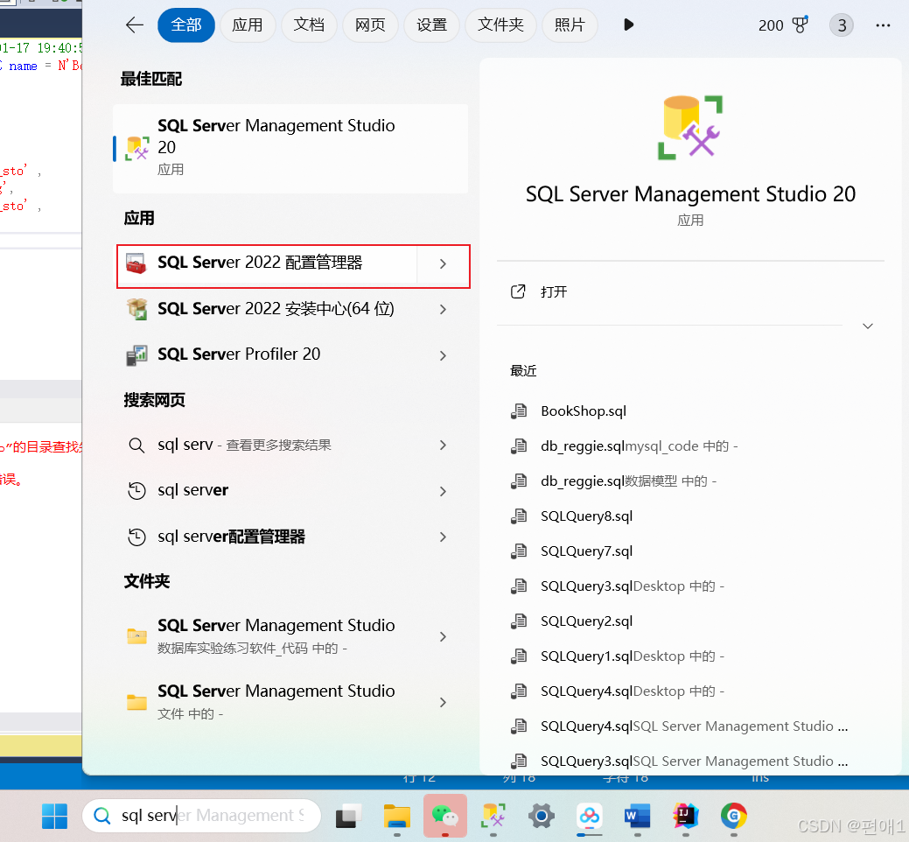Open SQL Server 2022 安装中心(64 位) result
This screenshot has width=909, height=842.
tap(267, 309)
